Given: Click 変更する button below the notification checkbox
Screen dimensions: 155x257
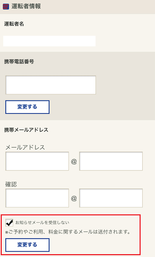Looking at the screenshot, I should [27, 245].
